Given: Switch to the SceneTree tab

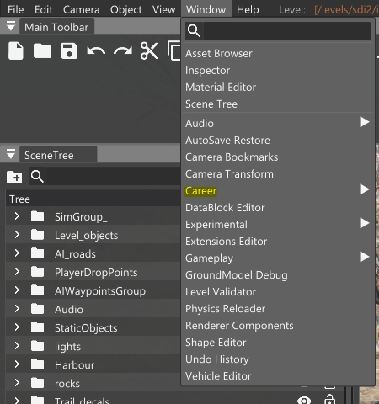Looking at the screenshot, I should click(49, 155).
